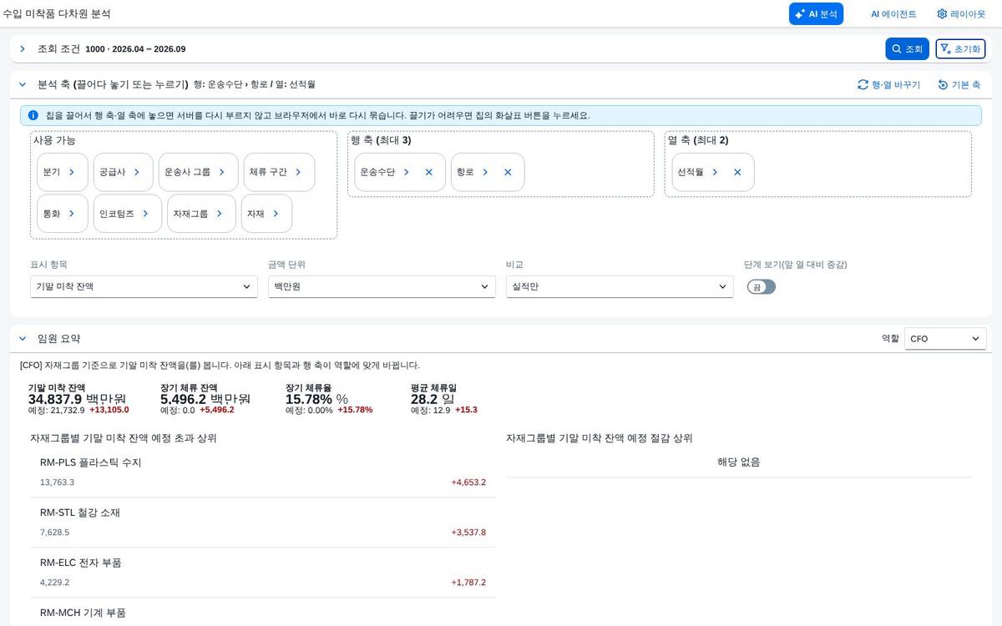This screenshot has height=626, width=1002.
Task: Click the info icon in the blue banner
Action: coord(33,115)
